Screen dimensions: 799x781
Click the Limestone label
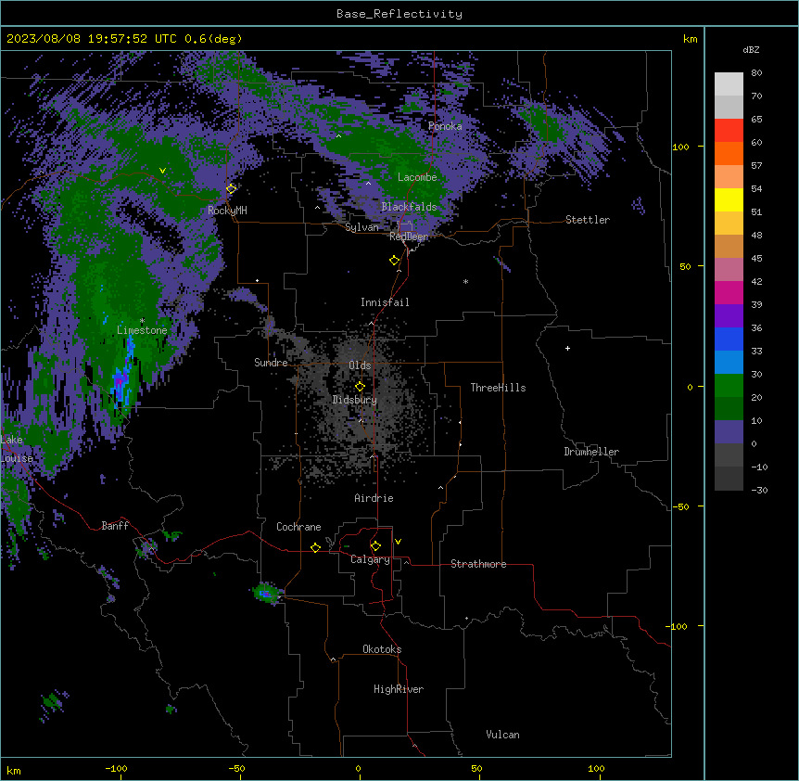pos(142,330)
